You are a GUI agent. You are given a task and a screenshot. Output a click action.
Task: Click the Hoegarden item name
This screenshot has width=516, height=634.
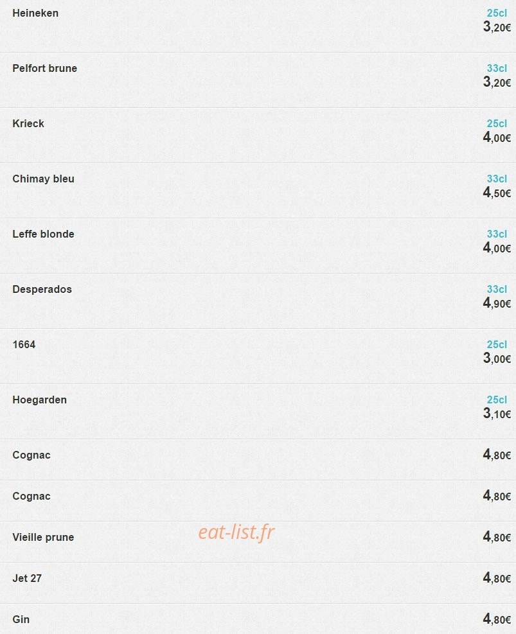tap(39, 400)
